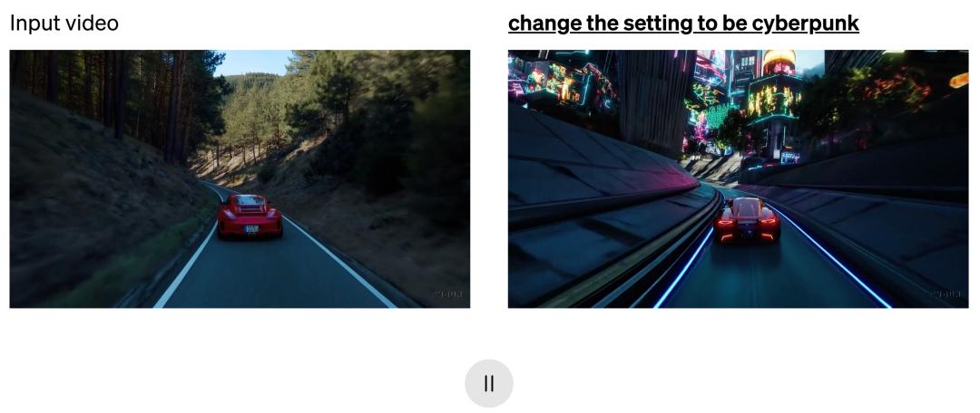
Task: Select the input forest road video
Action: pyautogui.click(x=240, y=179)
